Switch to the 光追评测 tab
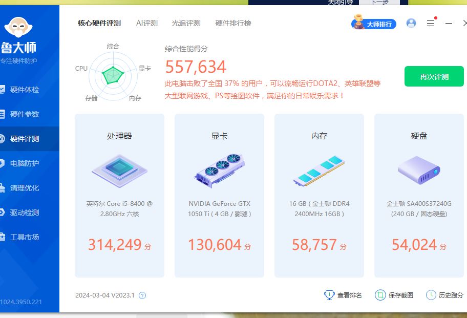This screenshot has height=318, width=467. click(x=186, y=23)
